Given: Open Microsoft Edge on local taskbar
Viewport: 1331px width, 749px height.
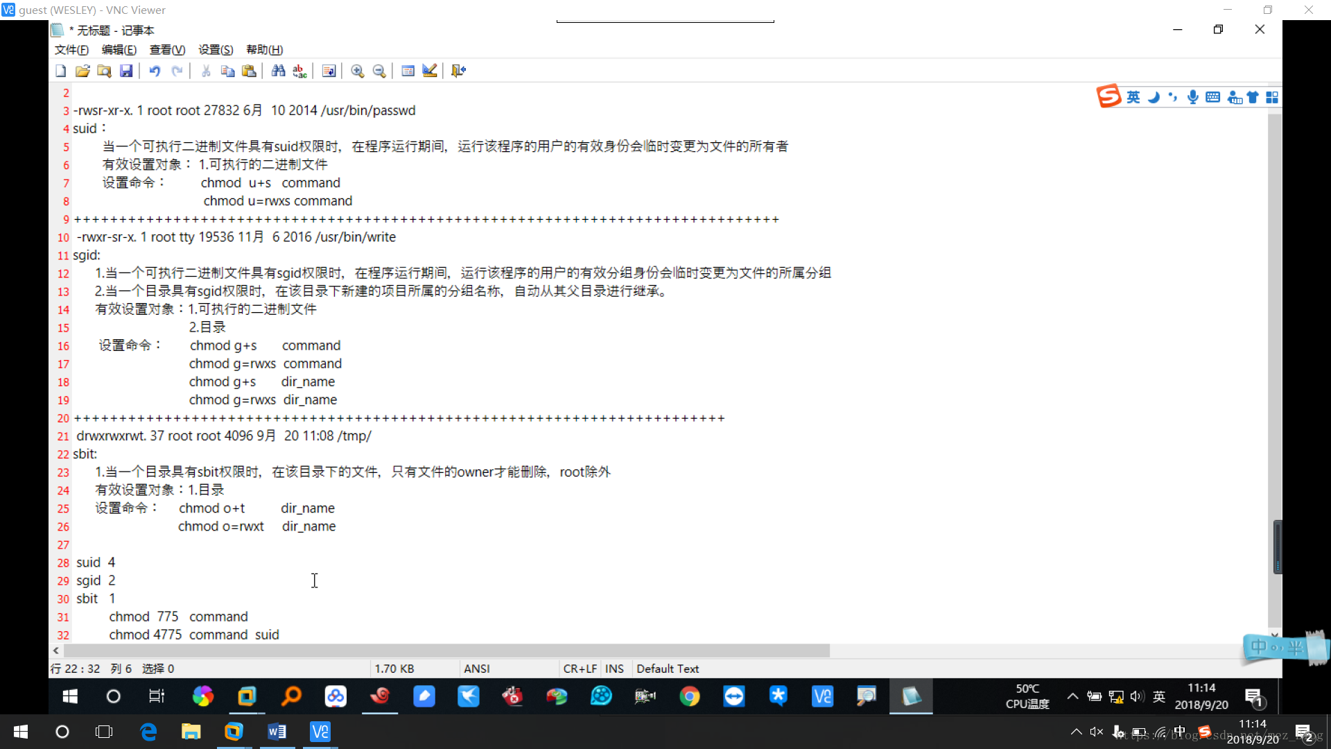Looking at the screenshot, I should click(148, 732).
